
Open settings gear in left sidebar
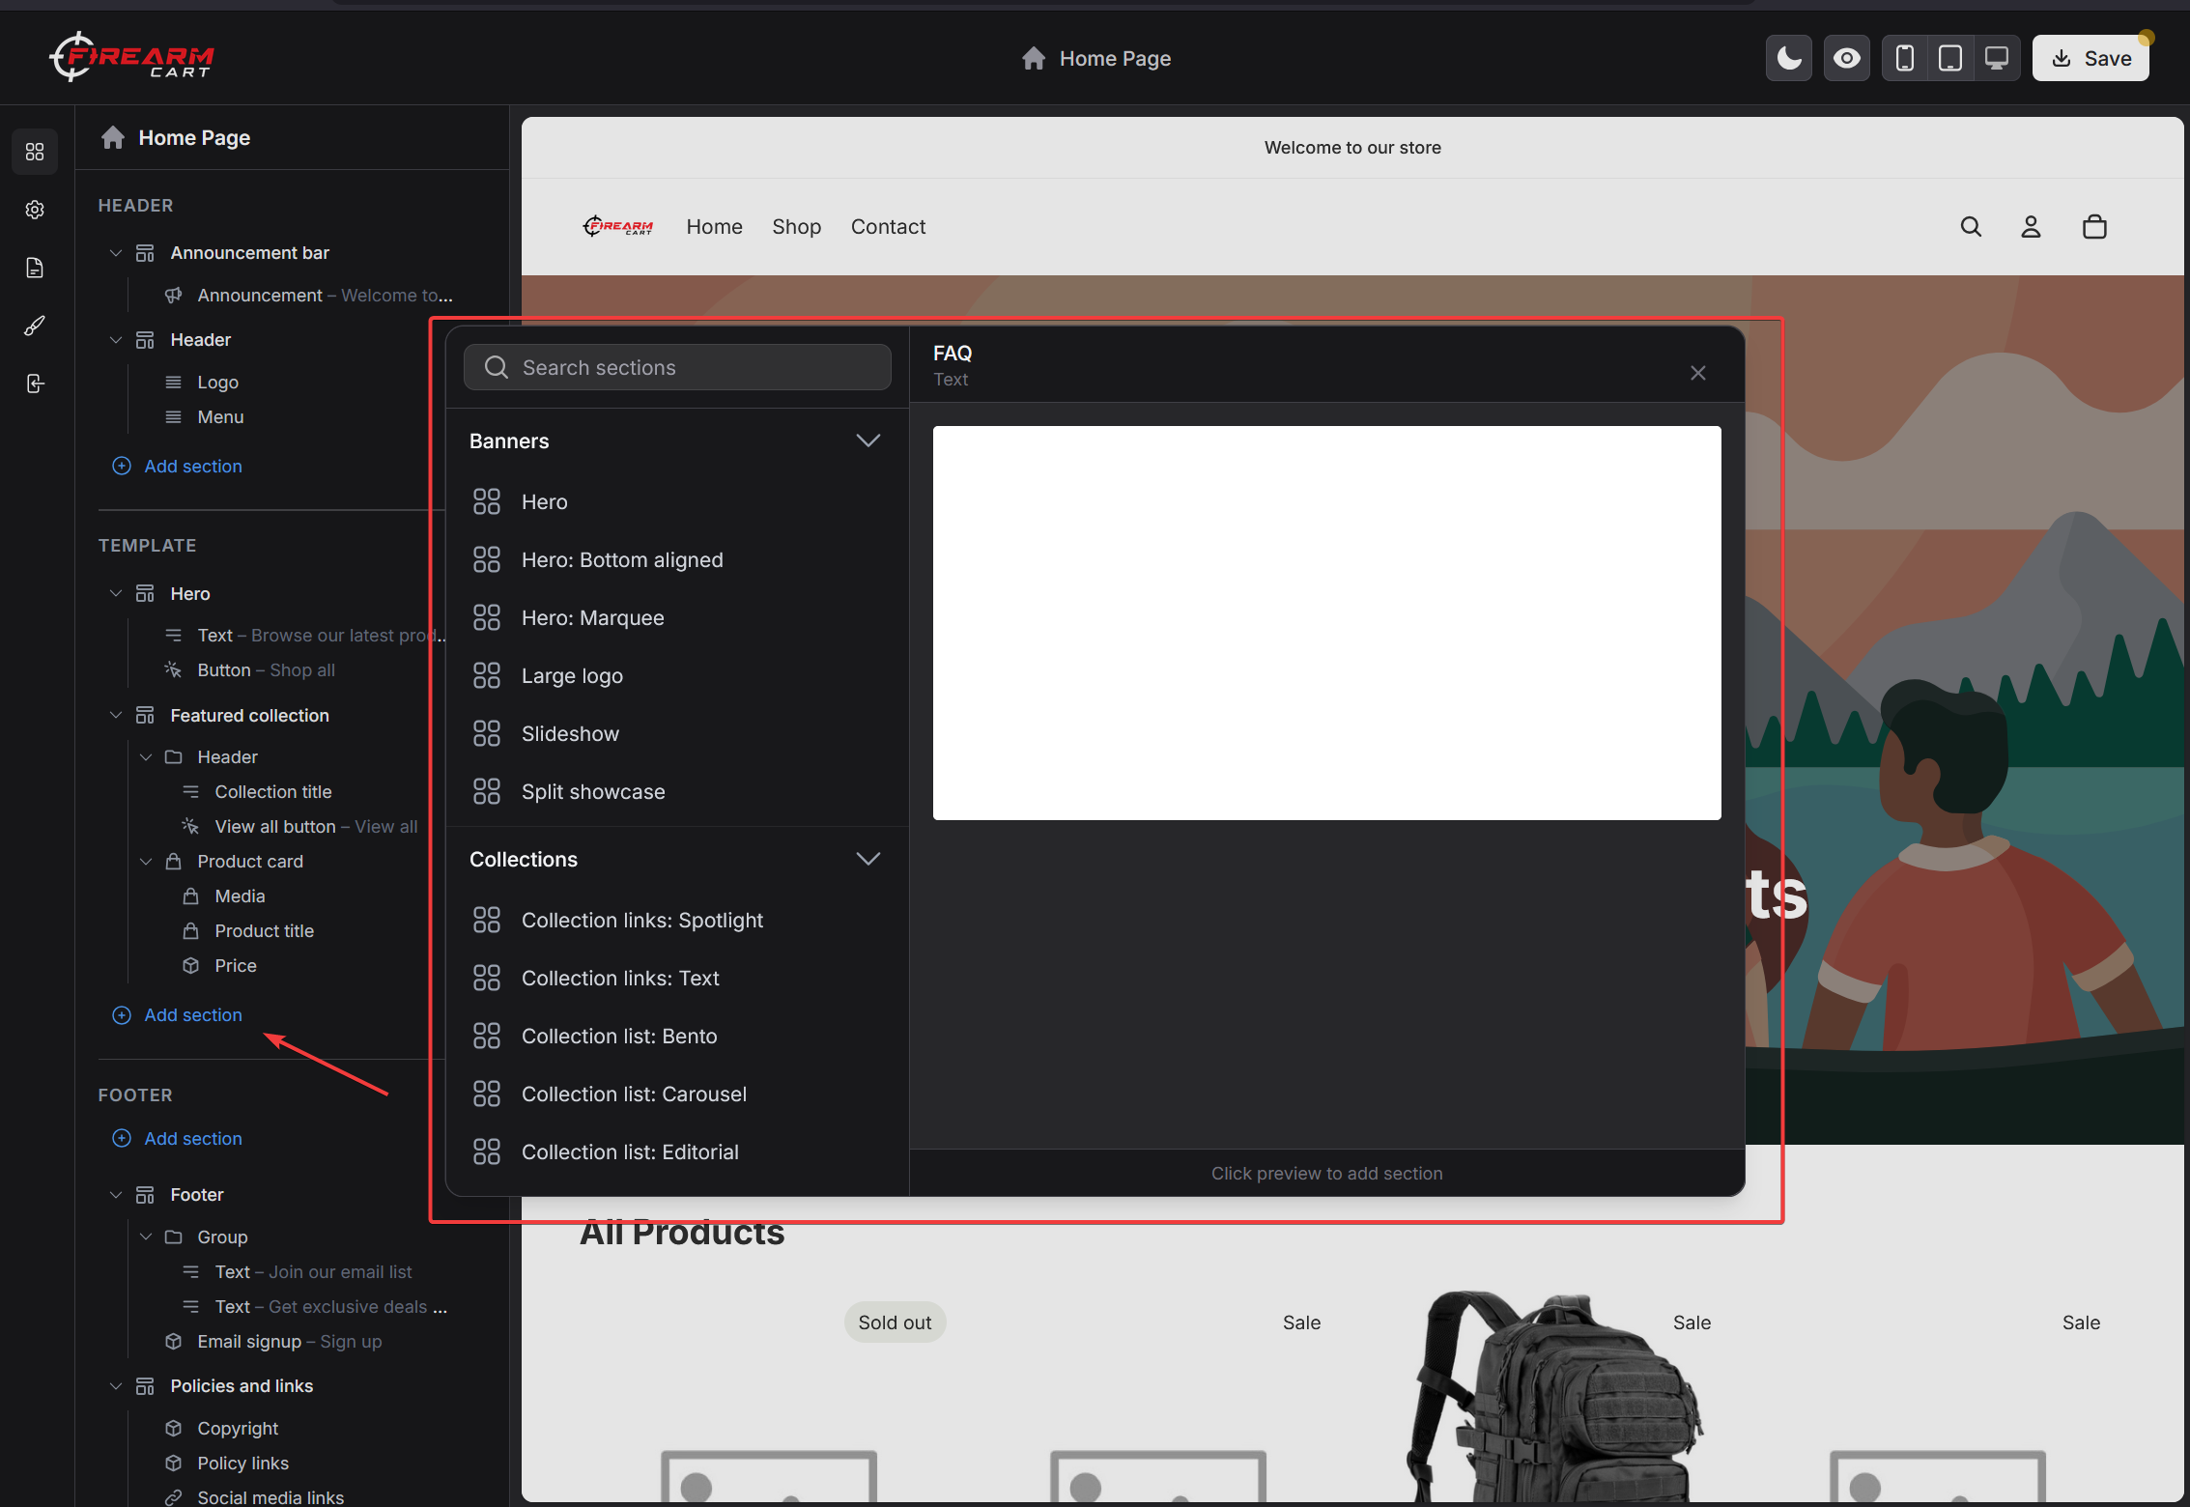coord(35,210)
